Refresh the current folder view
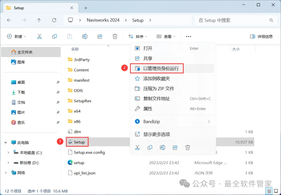The image size is (281, 195). click(54, 20)
